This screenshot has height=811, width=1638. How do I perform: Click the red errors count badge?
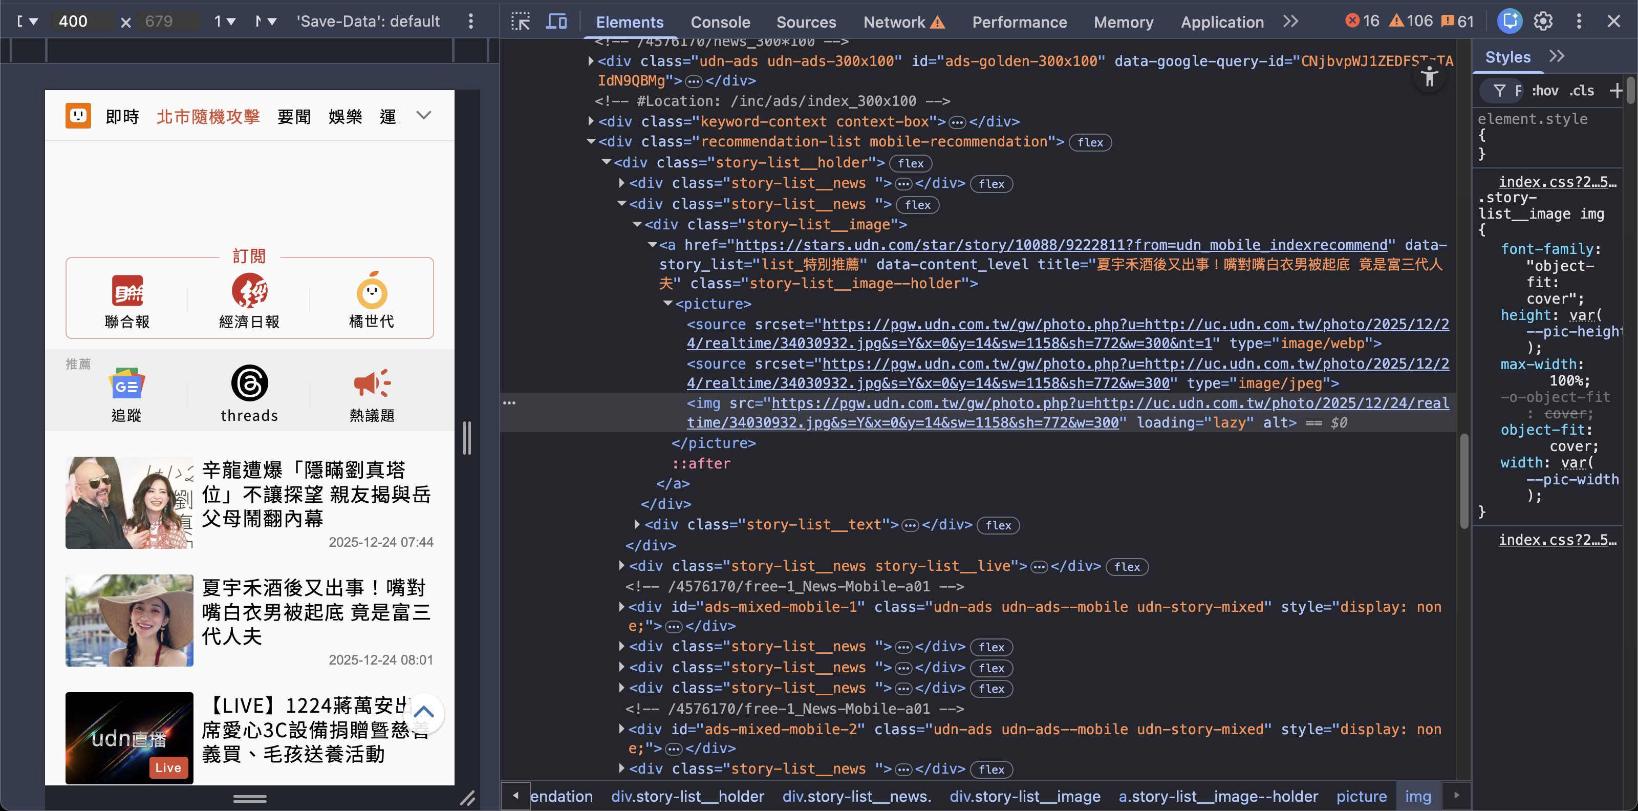tap(1362, 21)
